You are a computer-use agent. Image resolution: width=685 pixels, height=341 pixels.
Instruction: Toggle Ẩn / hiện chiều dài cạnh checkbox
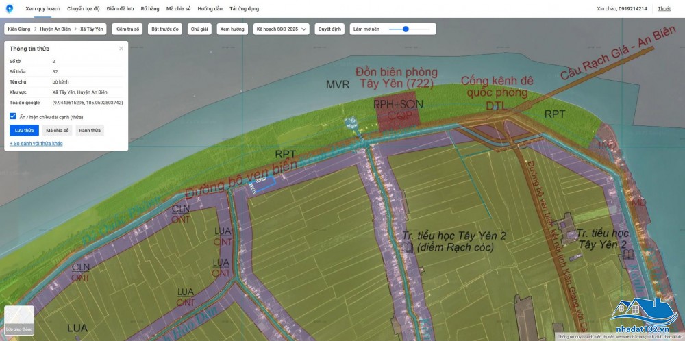pyautogui.click(x=13, y=116)
